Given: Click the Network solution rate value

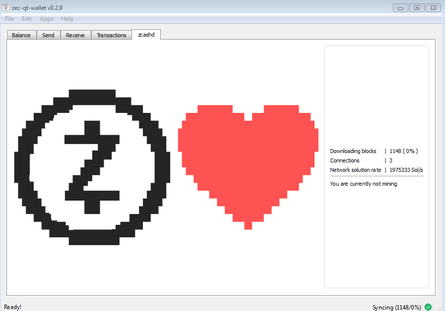Looking at the screenshot, I should tap(406, 170).
